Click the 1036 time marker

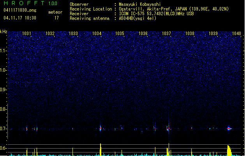(143, 34)
